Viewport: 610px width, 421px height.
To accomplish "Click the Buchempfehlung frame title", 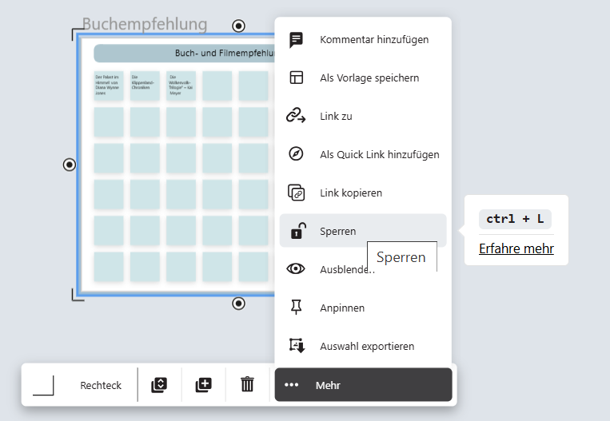I will [144, 25].
